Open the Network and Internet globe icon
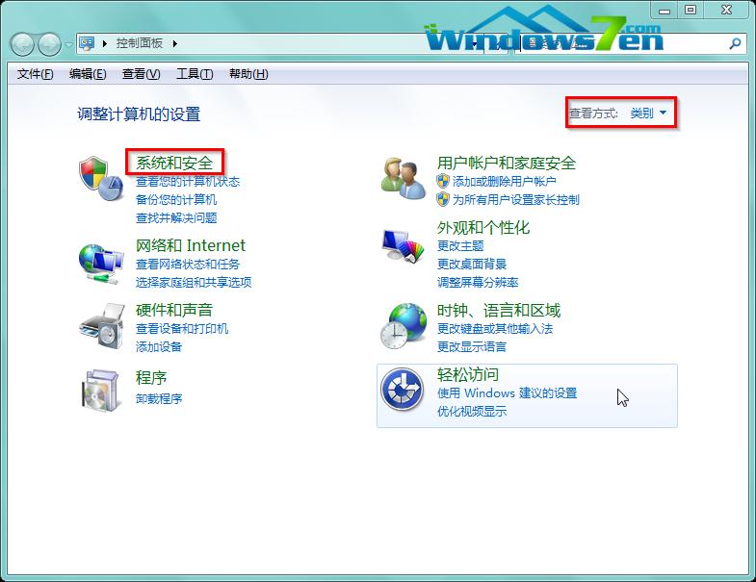Image resolution: width=756 pixels, height=582 pixels. coord(100,262)
